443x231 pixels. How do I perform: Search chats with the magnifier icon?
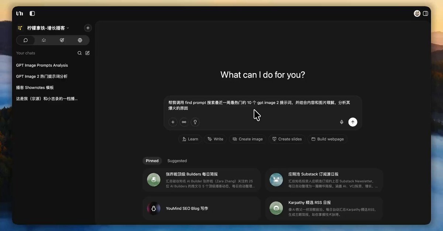79,53
